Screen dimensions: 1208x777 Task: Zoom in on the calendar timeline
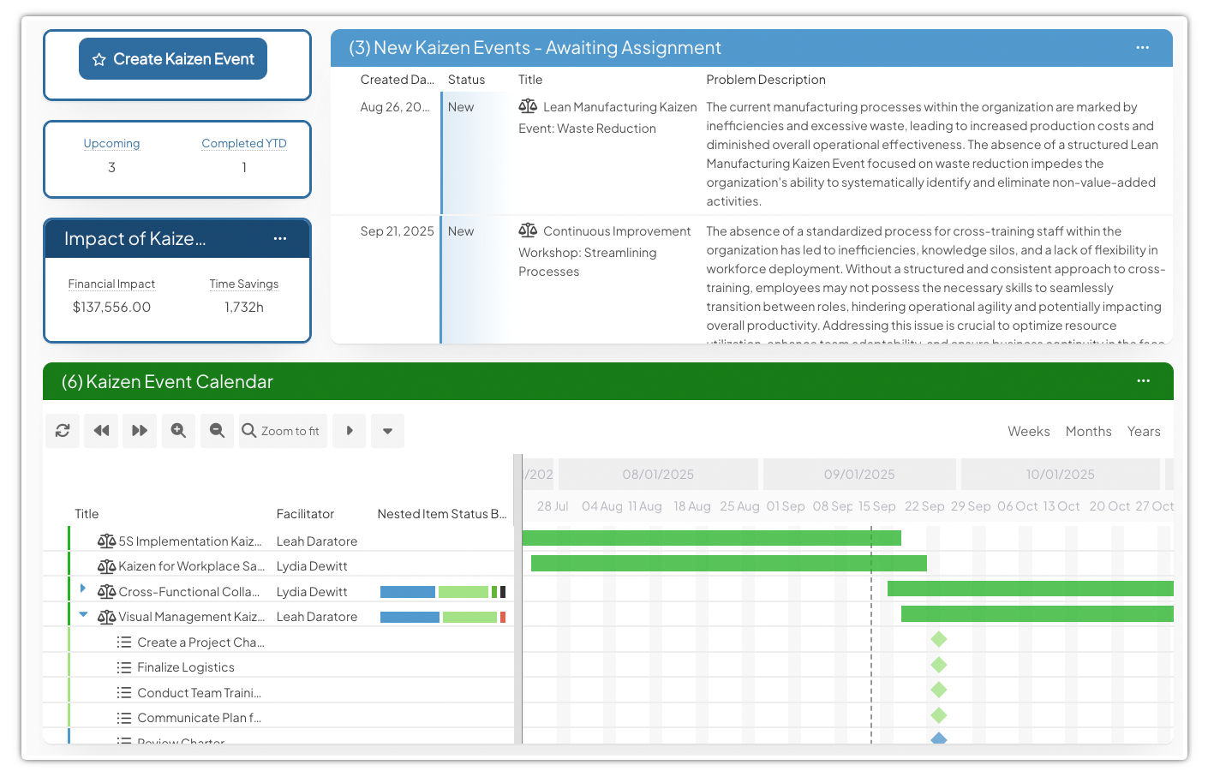click(x=178, y=431)
